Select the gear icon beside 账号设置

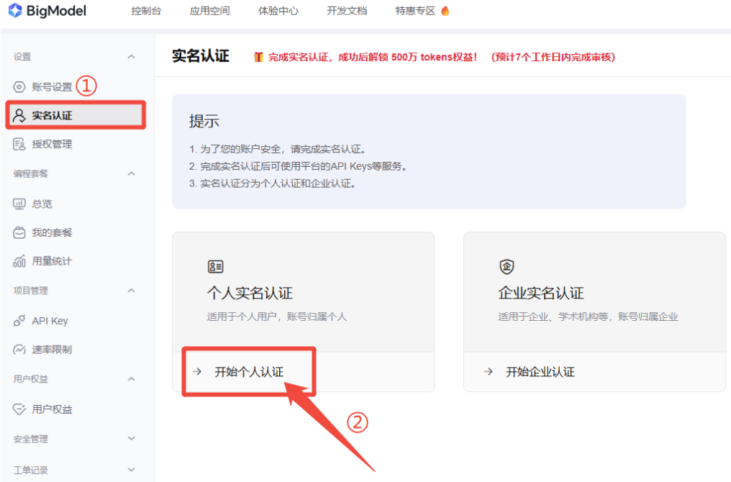point(20,86)
